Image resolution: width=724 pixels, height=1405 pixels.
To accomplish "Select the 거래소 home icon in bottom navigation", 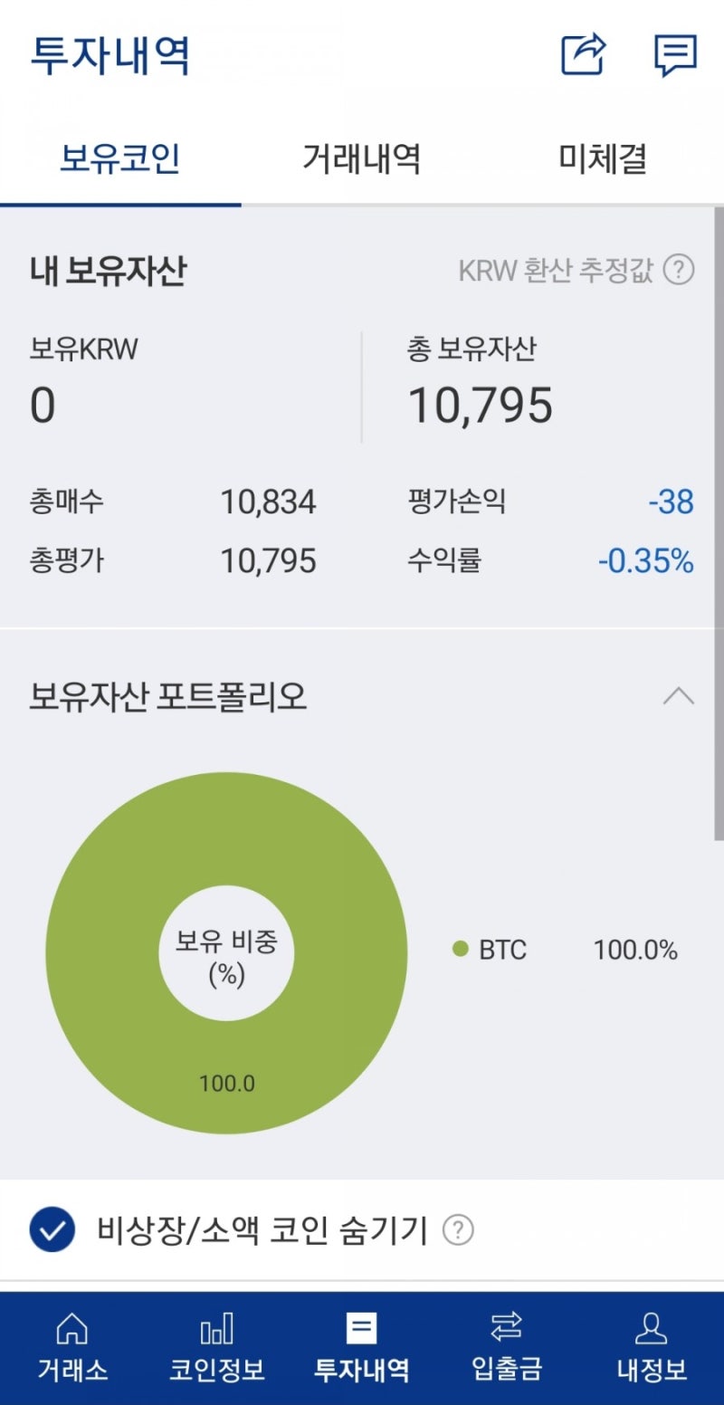I will coord(71,1349).
